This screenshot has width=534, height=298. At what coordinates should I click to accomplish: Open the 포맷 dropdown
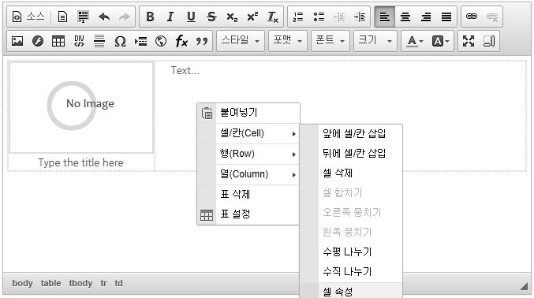pos(288,41)
